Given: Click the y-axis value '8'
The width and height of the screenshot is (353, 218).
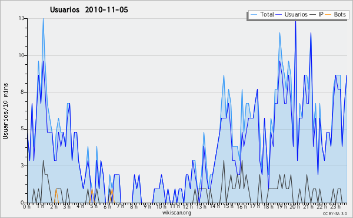Looking at the screenshot, I should [x=23, y=92].
